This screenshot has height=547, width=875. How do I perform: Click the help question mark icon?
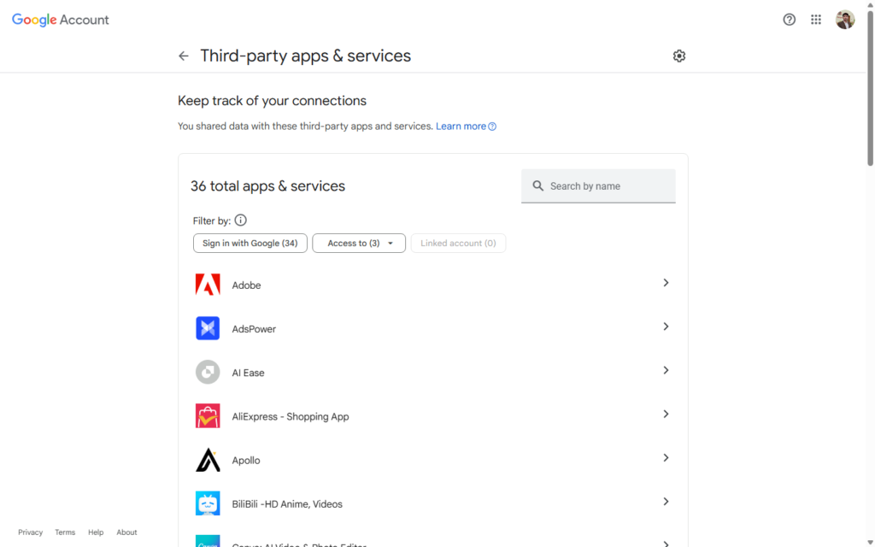pyautogui.click(x=789, y=20)
